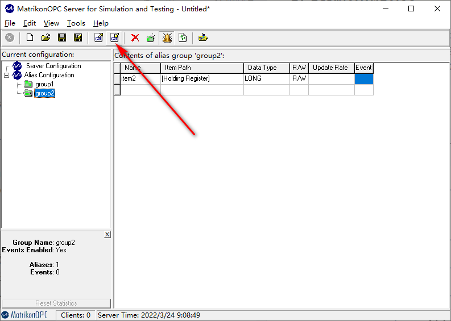Click the green refresh arrows page icon
This screenshot has height=321, width=451.
[x=183, y=37]
